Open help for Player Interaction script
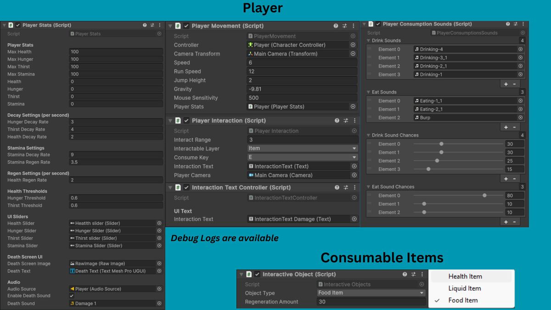Viewport: 551px width, 310px height. tap(337, 121)
